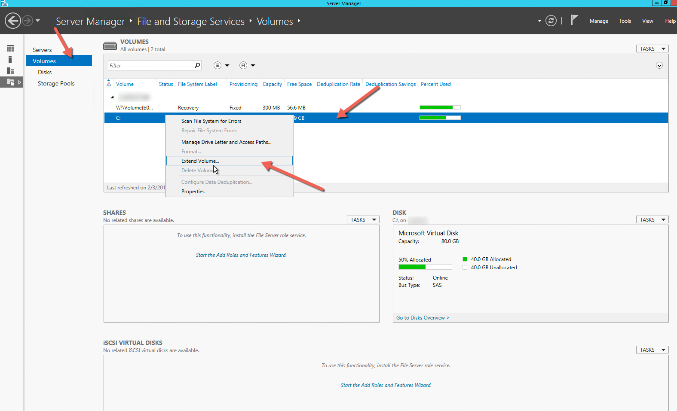Screen dimensions: 677x411
Task: Open dropdown arrow beside refresh icon
Action: pos(539,21)
